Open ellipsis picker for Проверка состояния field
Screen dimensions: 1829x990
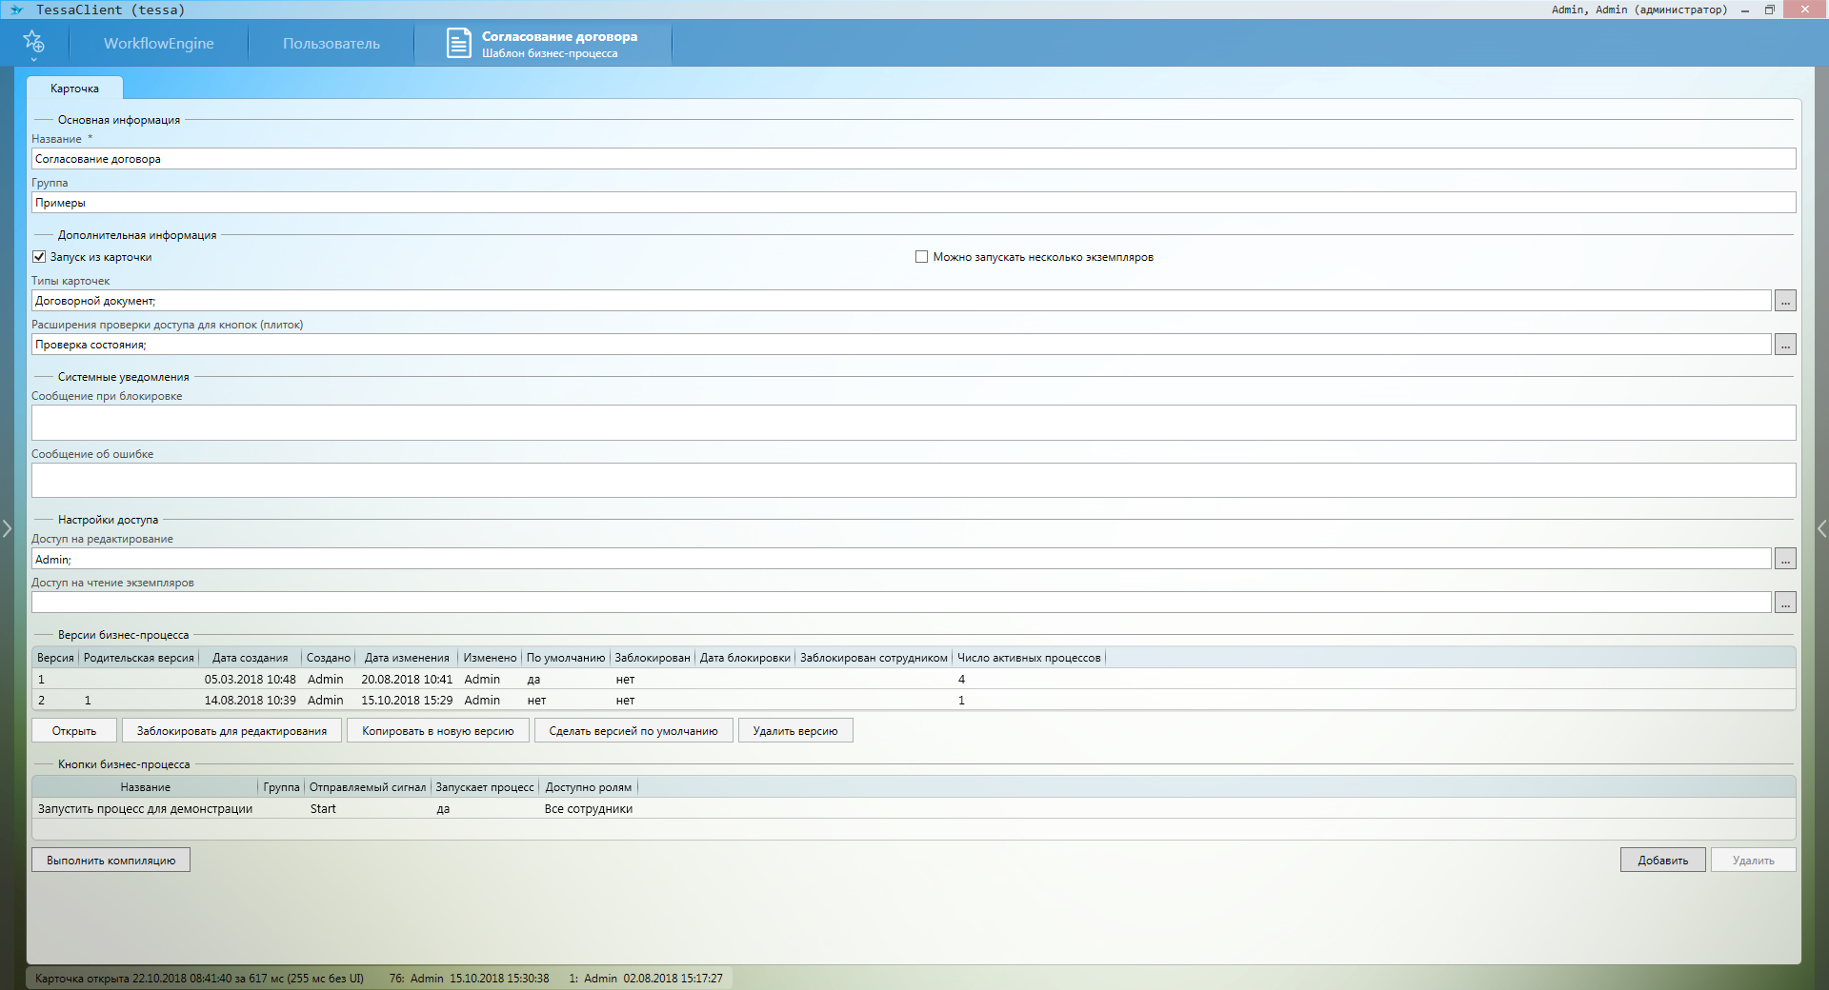[x=1785, y=345]
